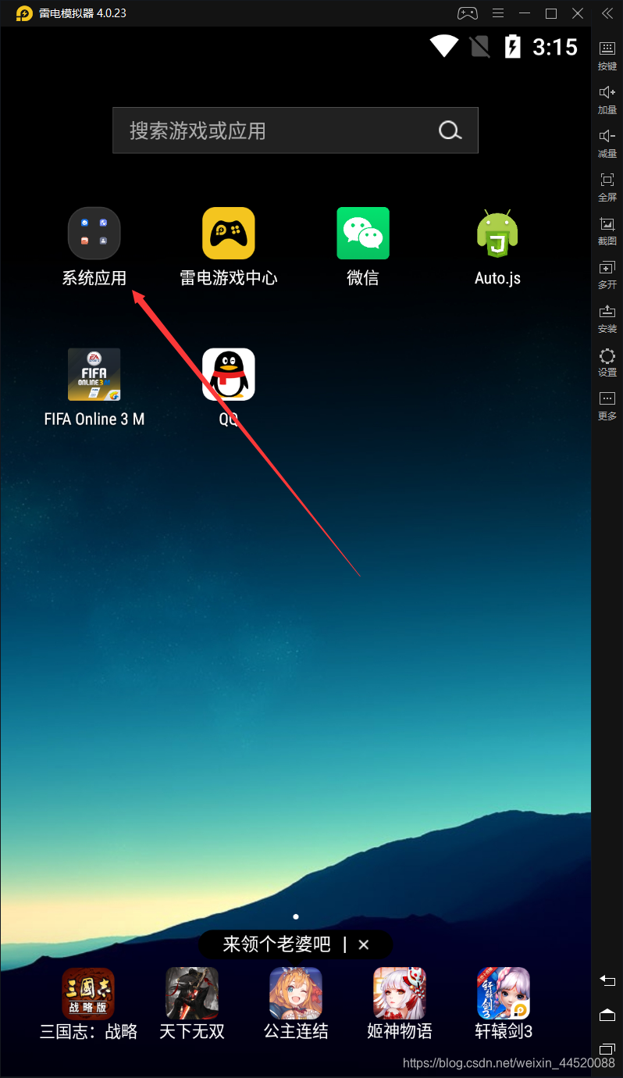Go to Android home button
Viewport: 623px width, 1078px height.
tap(607, 1015)
